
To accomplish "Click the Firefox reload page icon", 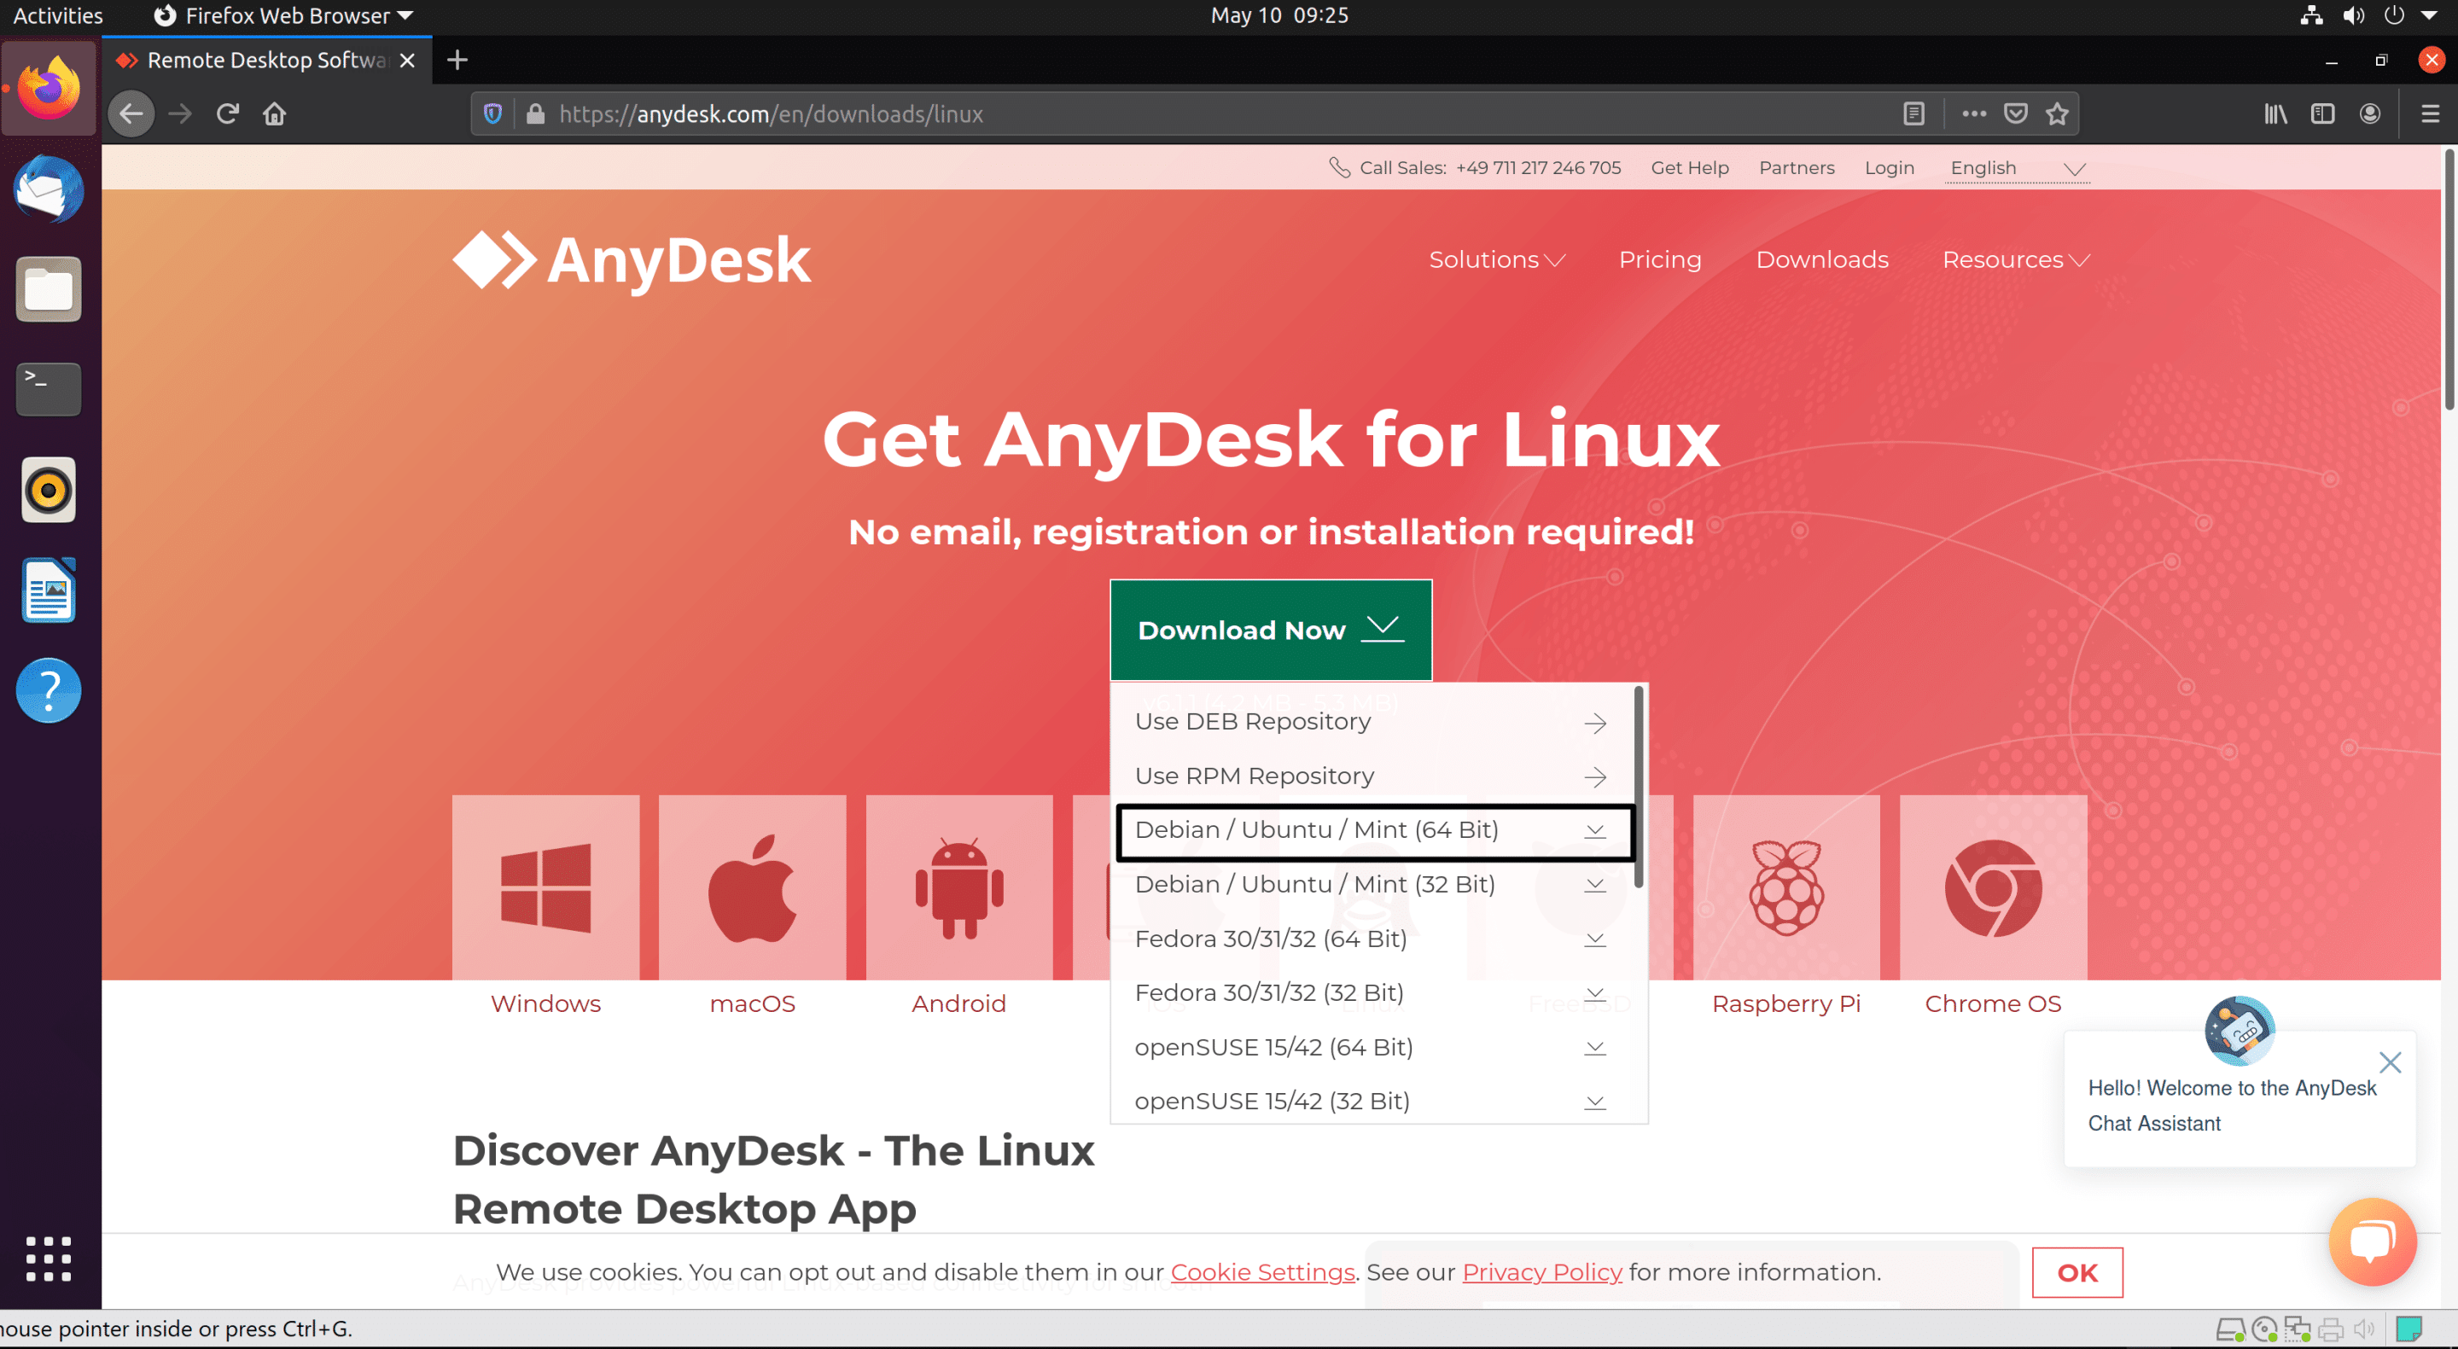I will click(227, 113).
